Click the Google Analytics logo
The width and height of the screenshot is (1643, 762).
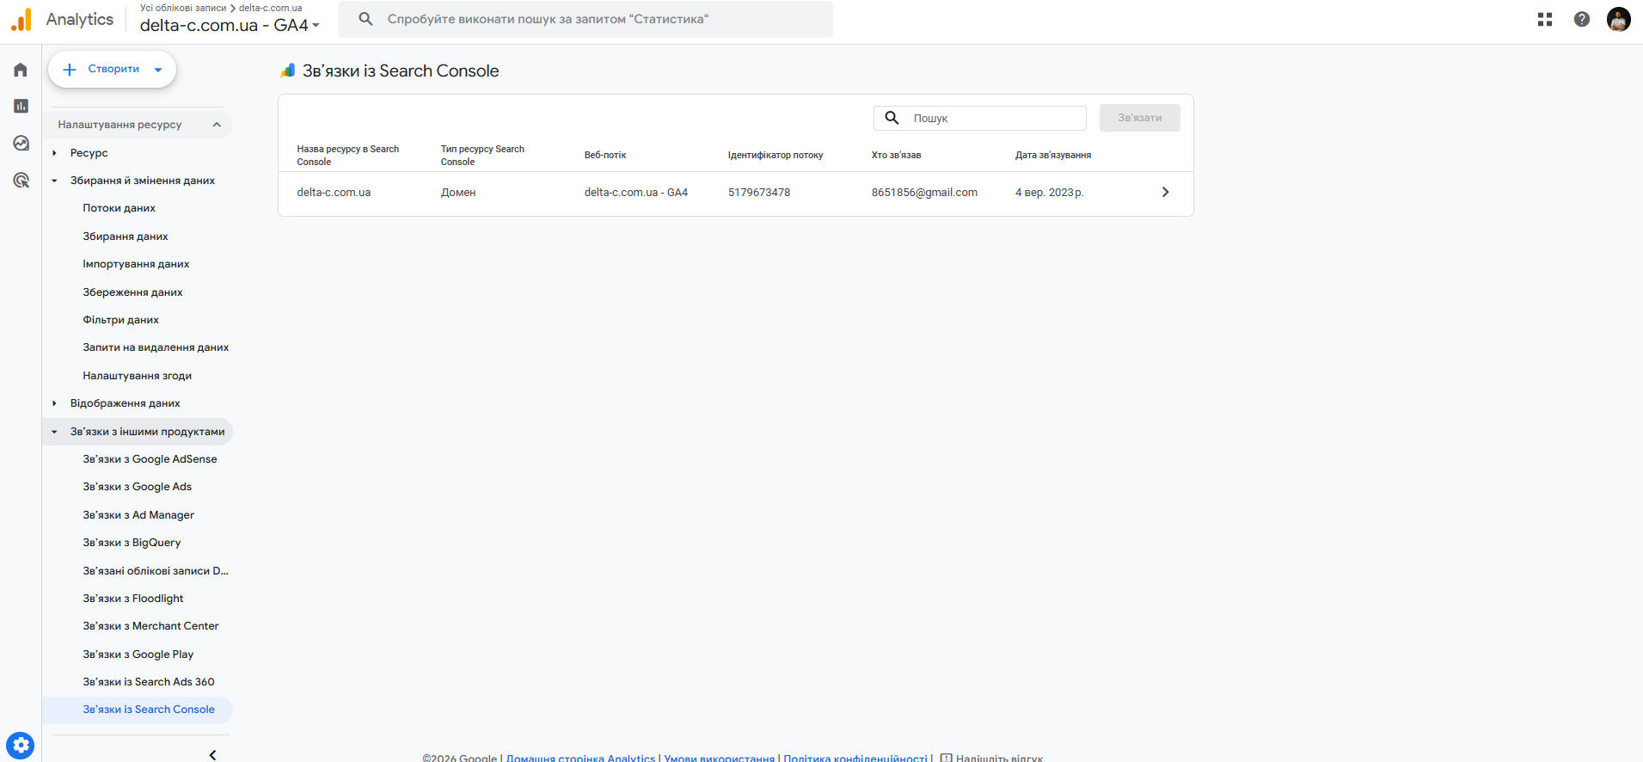point(21,19)
